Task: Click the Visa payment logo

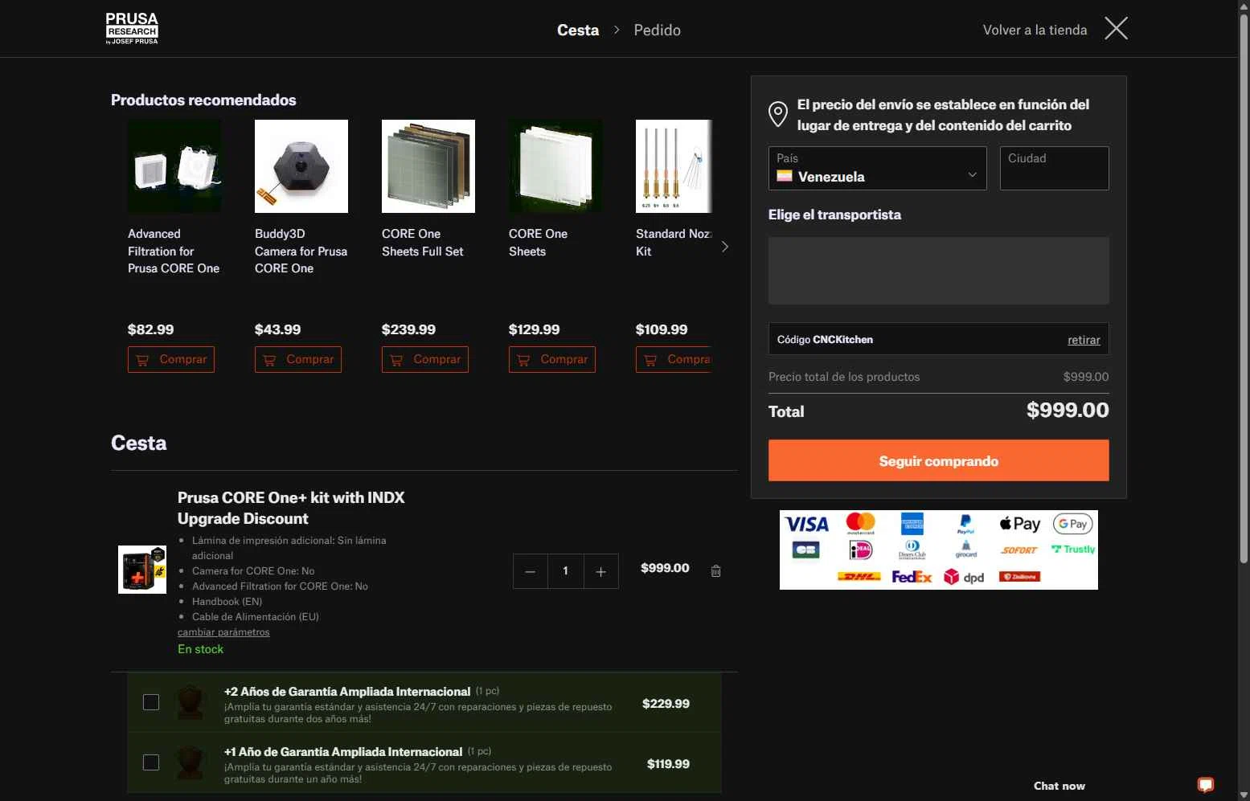Action: tap(806, 524)
